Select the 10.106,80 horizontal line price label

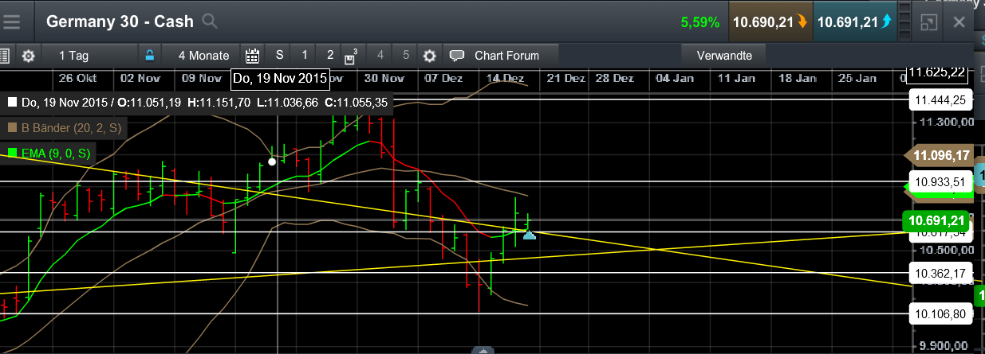point(941,313)
